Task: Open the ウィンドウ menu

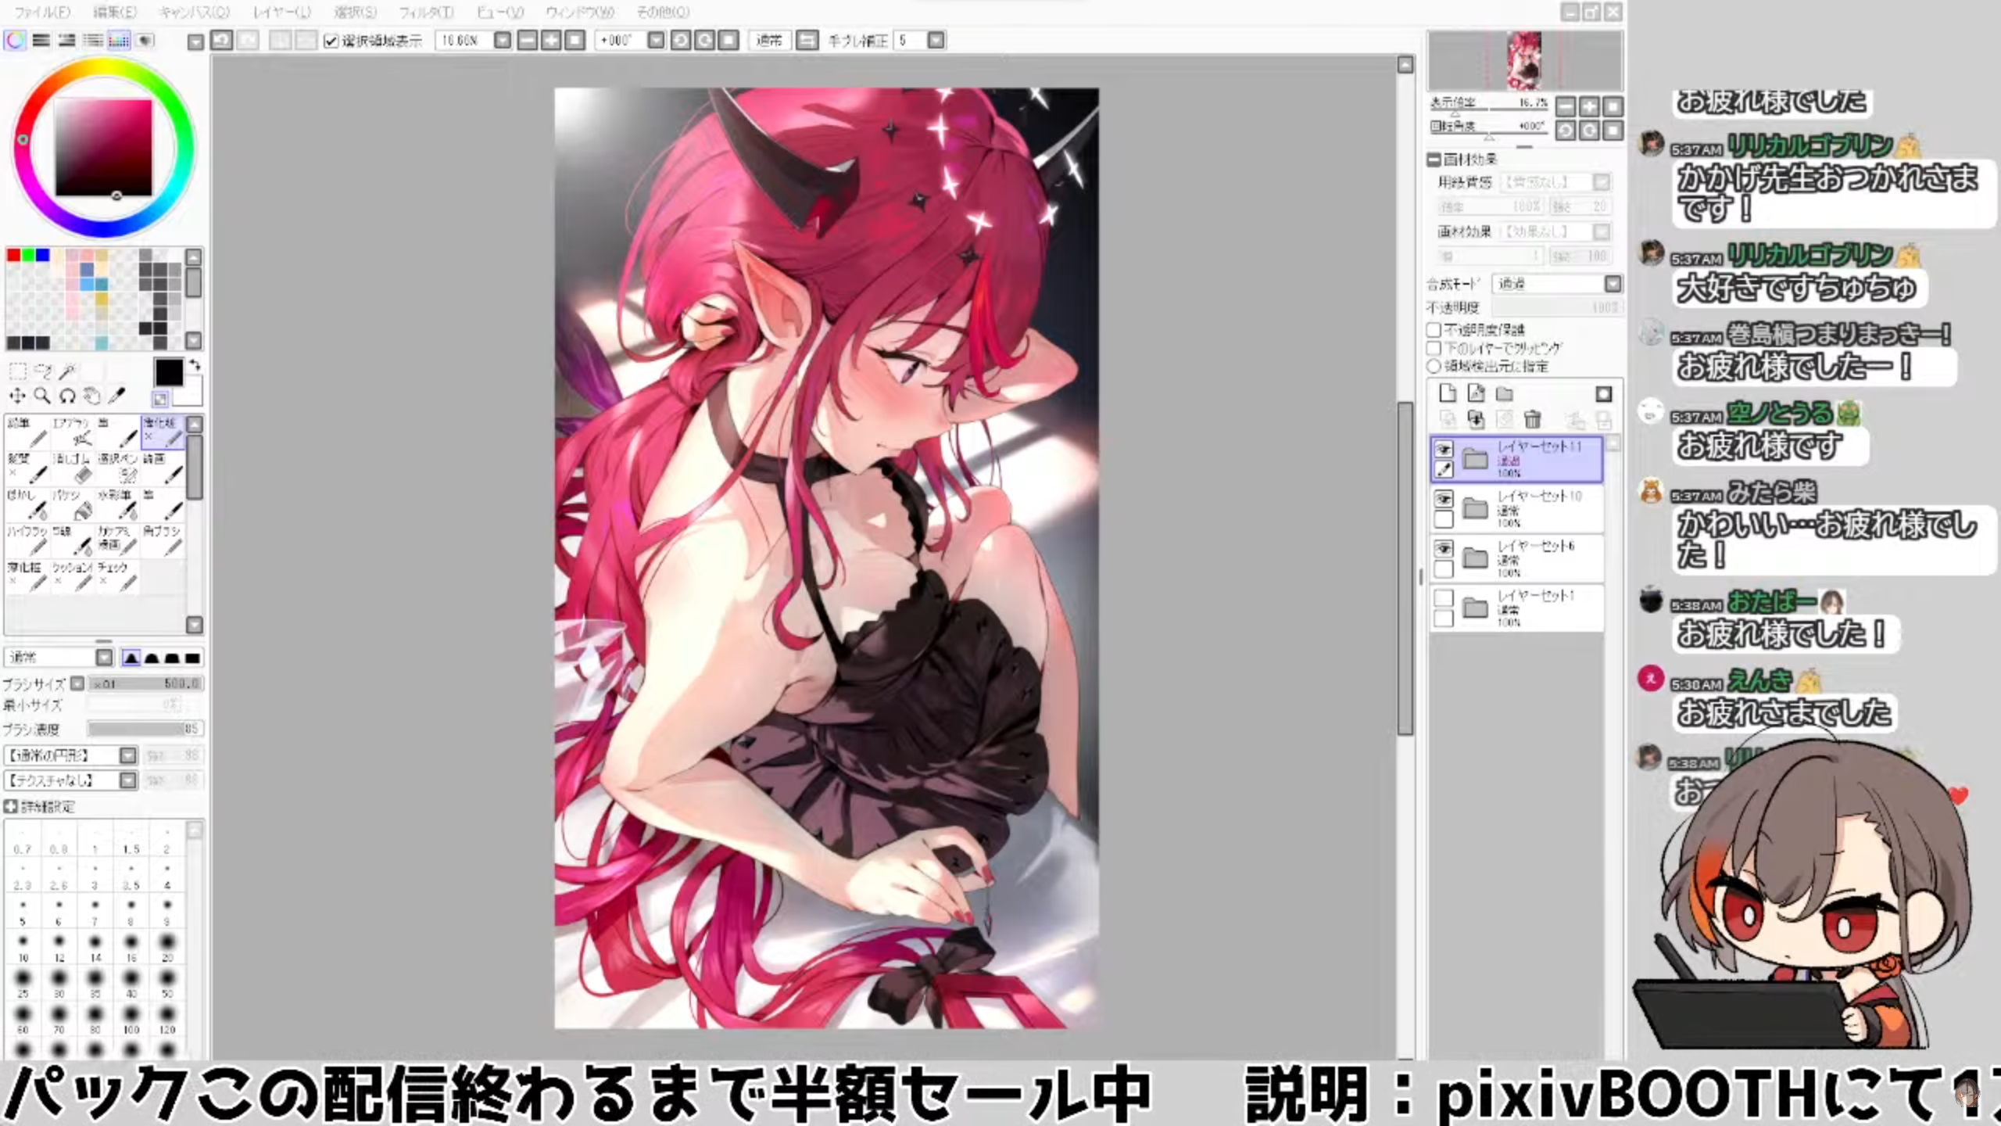Action: tap(579, 13)
